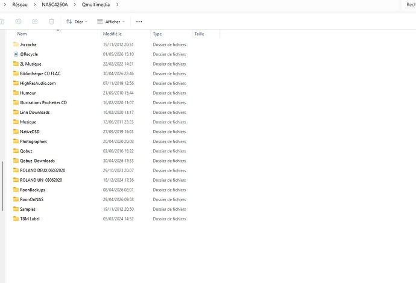Click the date 12/06/2011 23:23
The width and height of the screenshot is (416, 283).
pos(118,122)
